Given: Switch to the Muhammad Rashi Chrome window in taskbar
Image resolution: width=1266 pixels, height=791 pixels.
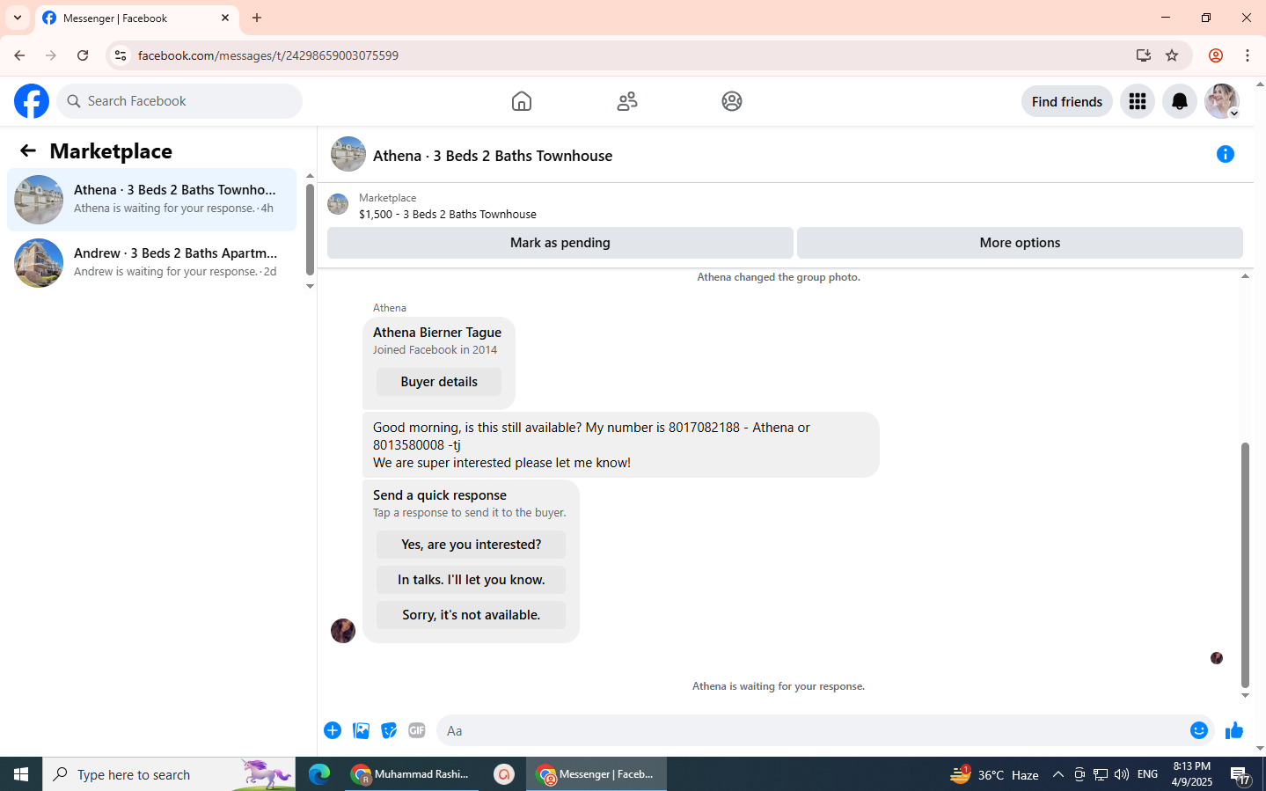Looking at the screenshot, I should point(412,774).
